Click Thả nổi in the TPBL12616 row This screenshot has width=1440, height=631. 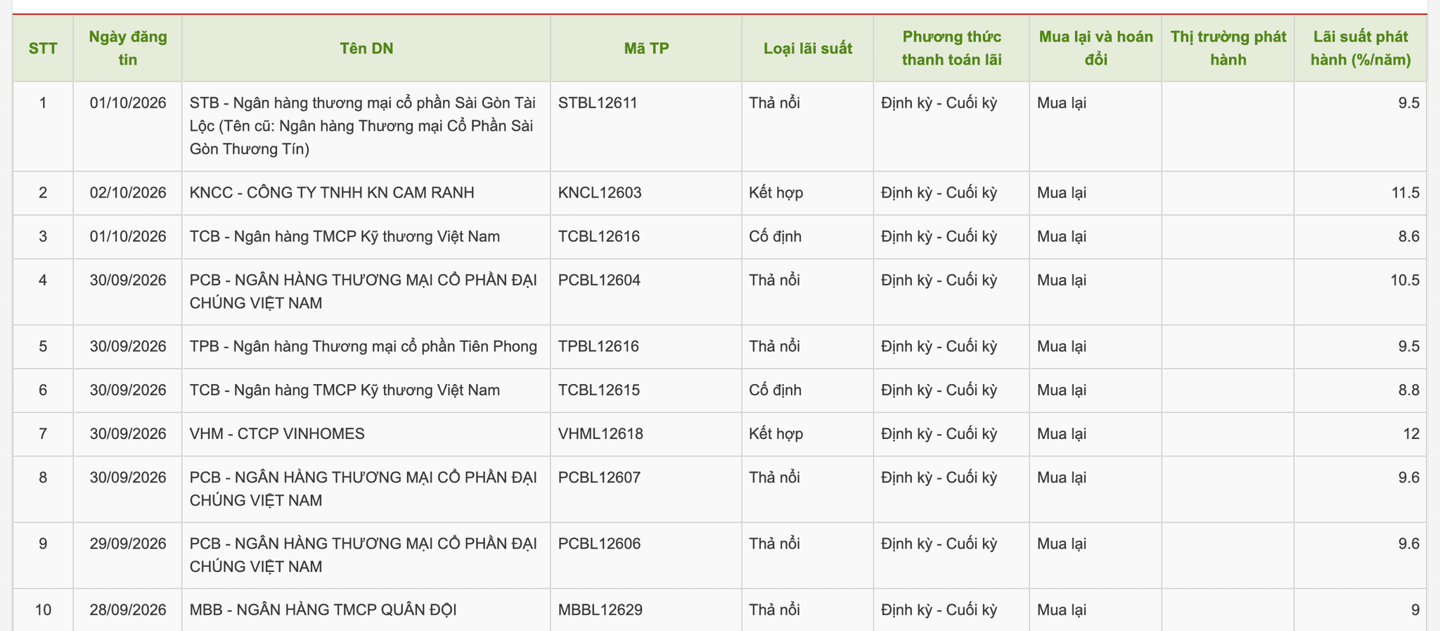coord(775,347)
